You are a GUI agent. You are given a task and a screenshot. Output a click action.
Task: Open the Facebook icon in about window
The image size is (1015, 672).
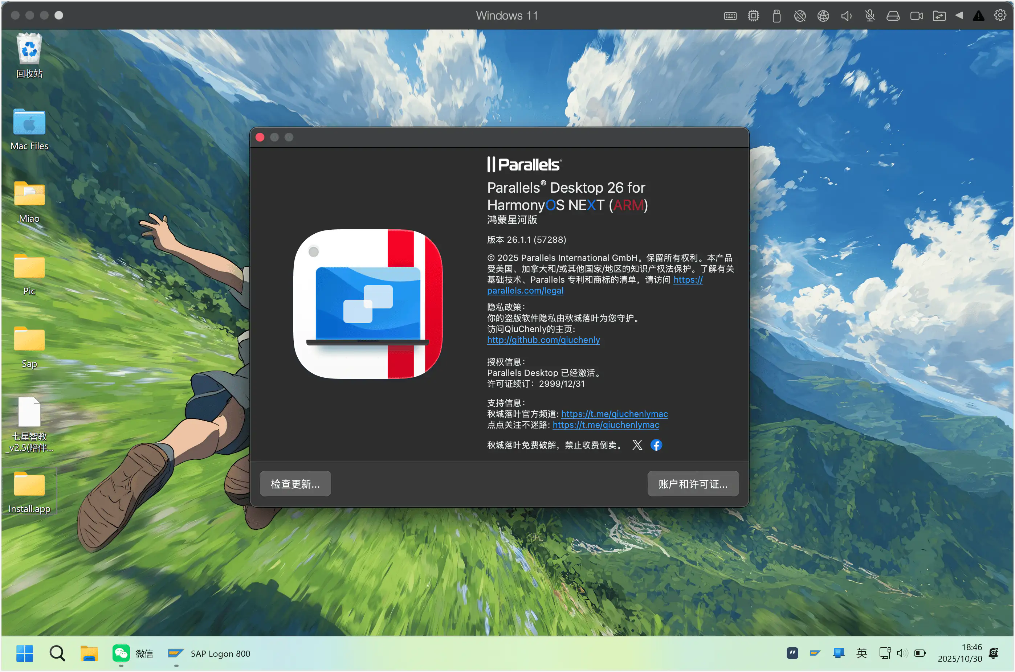tap(656, 445)
